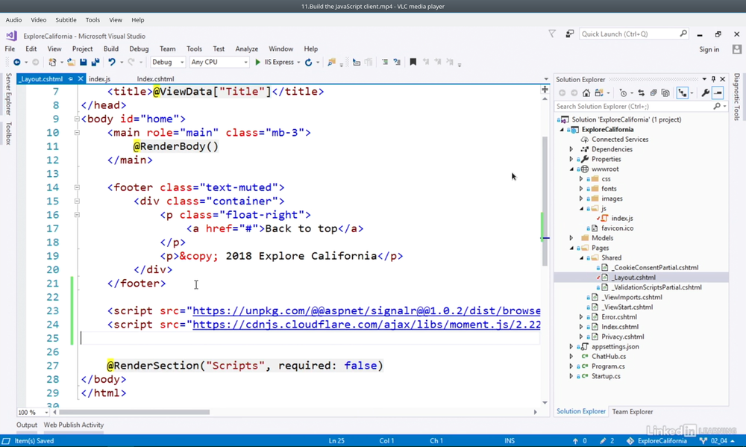Select index.js in the Solution Explorer tree
Screen dimensions: 746x447
click(x=622, y=219)
